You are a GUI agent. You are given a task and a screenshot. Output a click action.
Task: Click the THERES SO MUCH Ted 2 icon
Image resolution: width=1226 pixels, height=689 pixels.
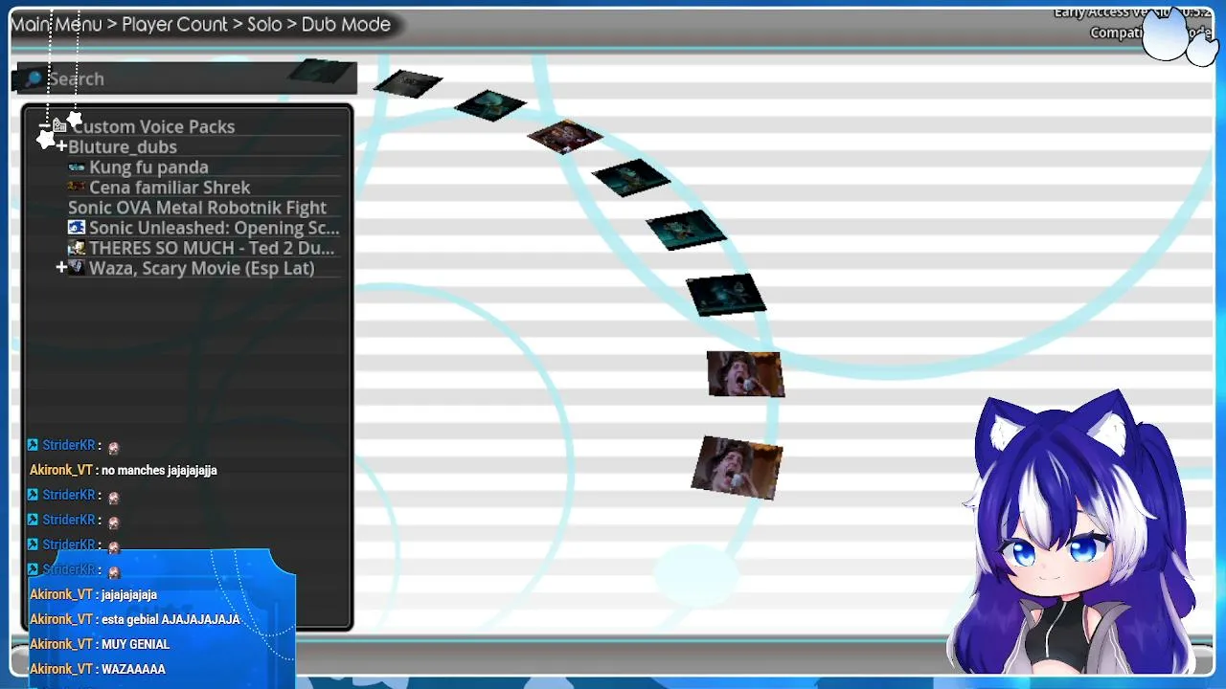pos(77,248)
